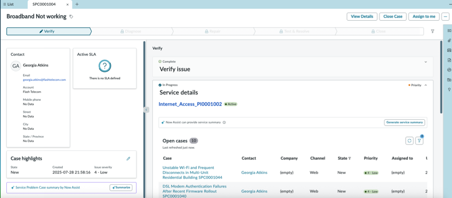Click the Active SLA question mark icon
The width and height of the screenshot is (452, 198).
(x=105, y=66)
